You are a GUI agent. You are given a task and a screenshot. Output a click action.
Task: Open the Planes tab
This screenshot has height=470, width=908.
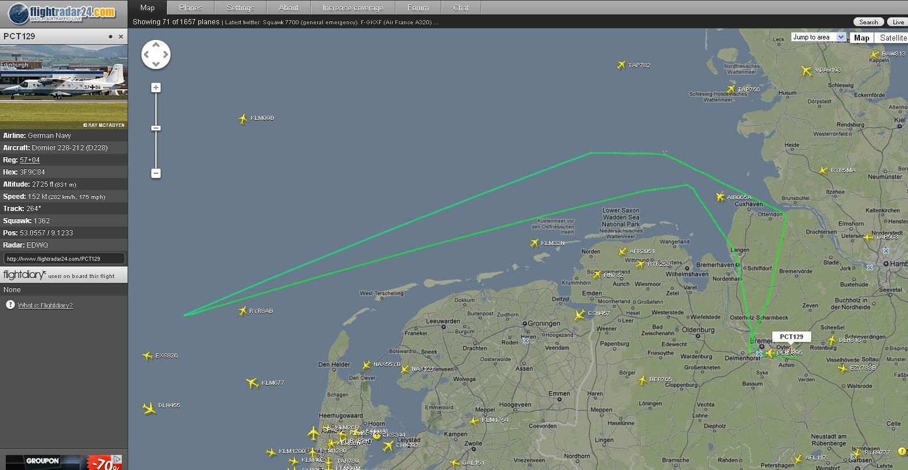tap(191, 8)
